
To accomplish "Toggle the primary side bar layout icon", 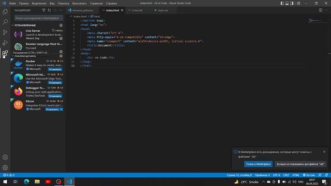I will coord(282,3).
